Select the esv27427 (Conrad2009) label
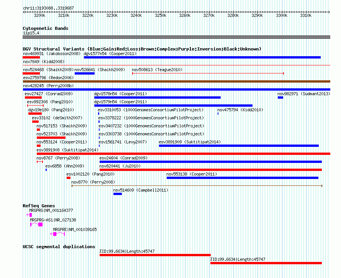 pos(49,94)
